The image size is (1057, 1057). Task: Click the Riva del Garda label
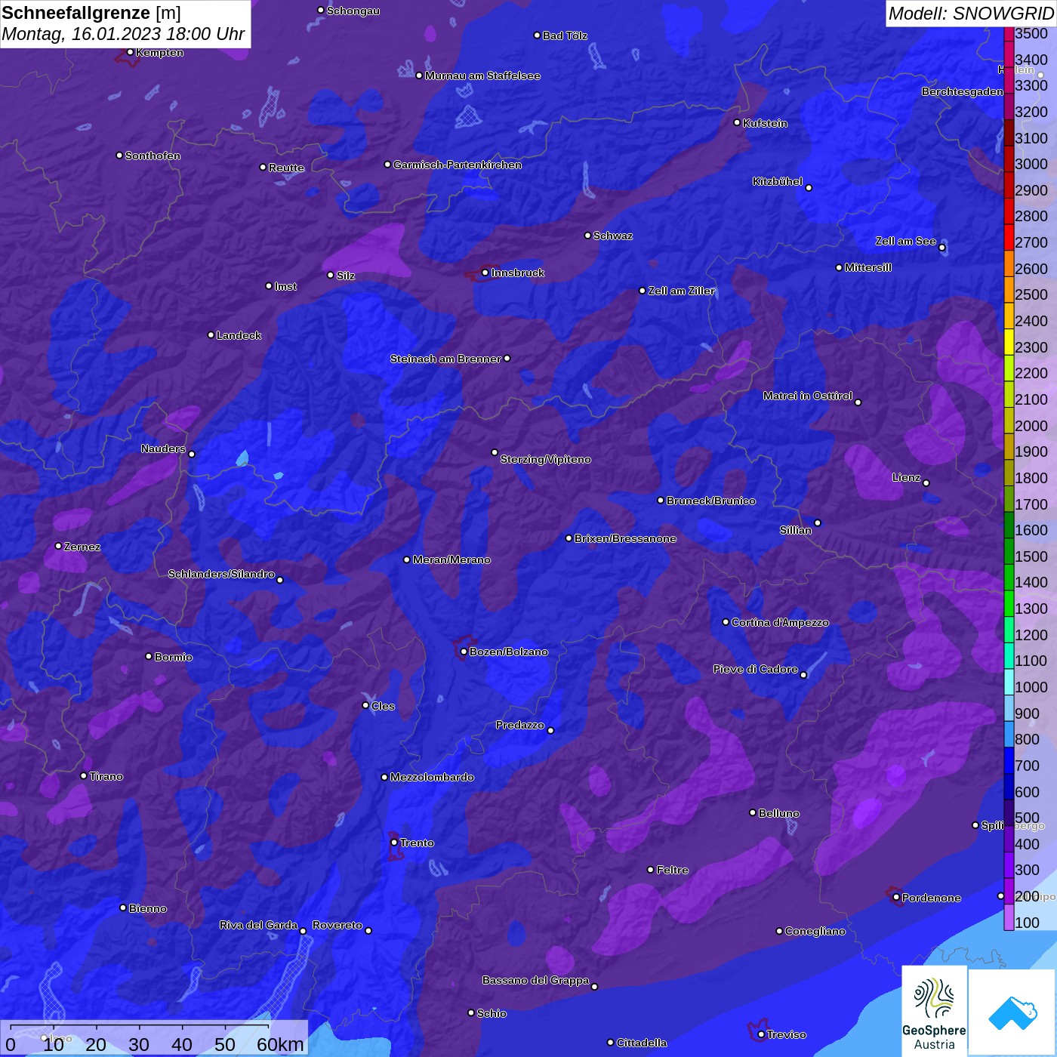pyautogui.click(x=259, y=925)
